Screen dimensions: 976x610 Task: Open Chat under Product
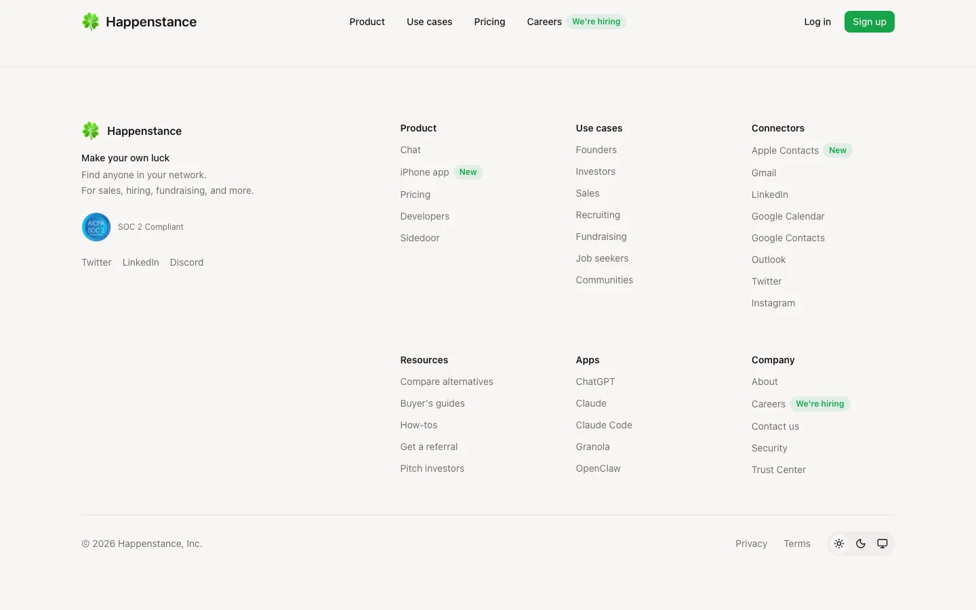tap(410, 150)
